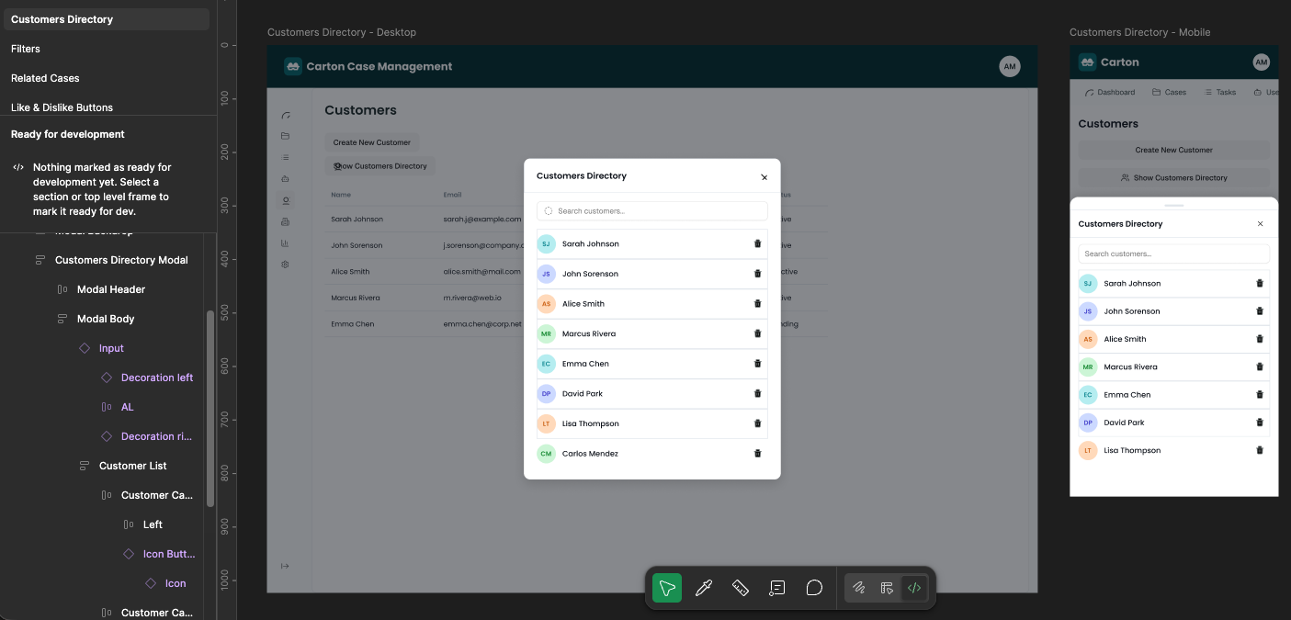Switch to the Cases tab in mobile nav
1291x620 pixels.
coord(1172,92)
